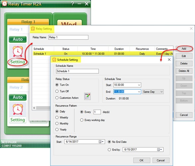Image resolution: width=195 pixels, height=166 pixels.
Task: Click the Relay 2 alarm clock icon
Action: pyautogui.click(x=18, y=109)
